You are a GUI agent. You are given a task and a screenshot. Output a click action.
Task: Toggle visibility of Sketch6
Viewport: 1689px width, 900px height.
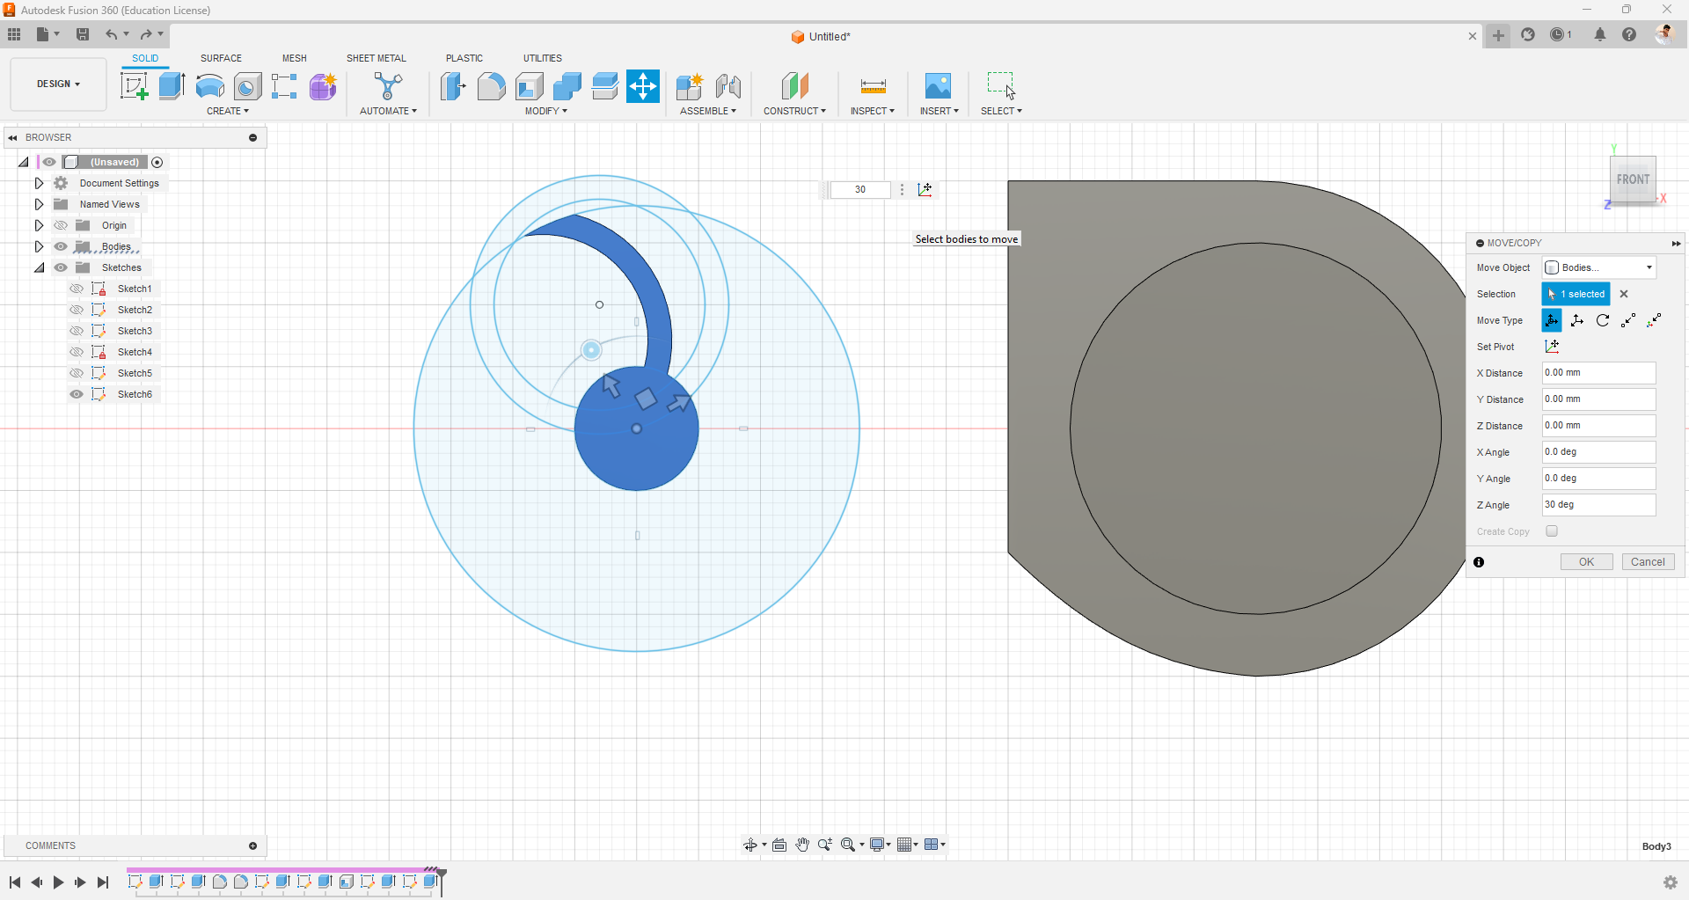point(77,394)
